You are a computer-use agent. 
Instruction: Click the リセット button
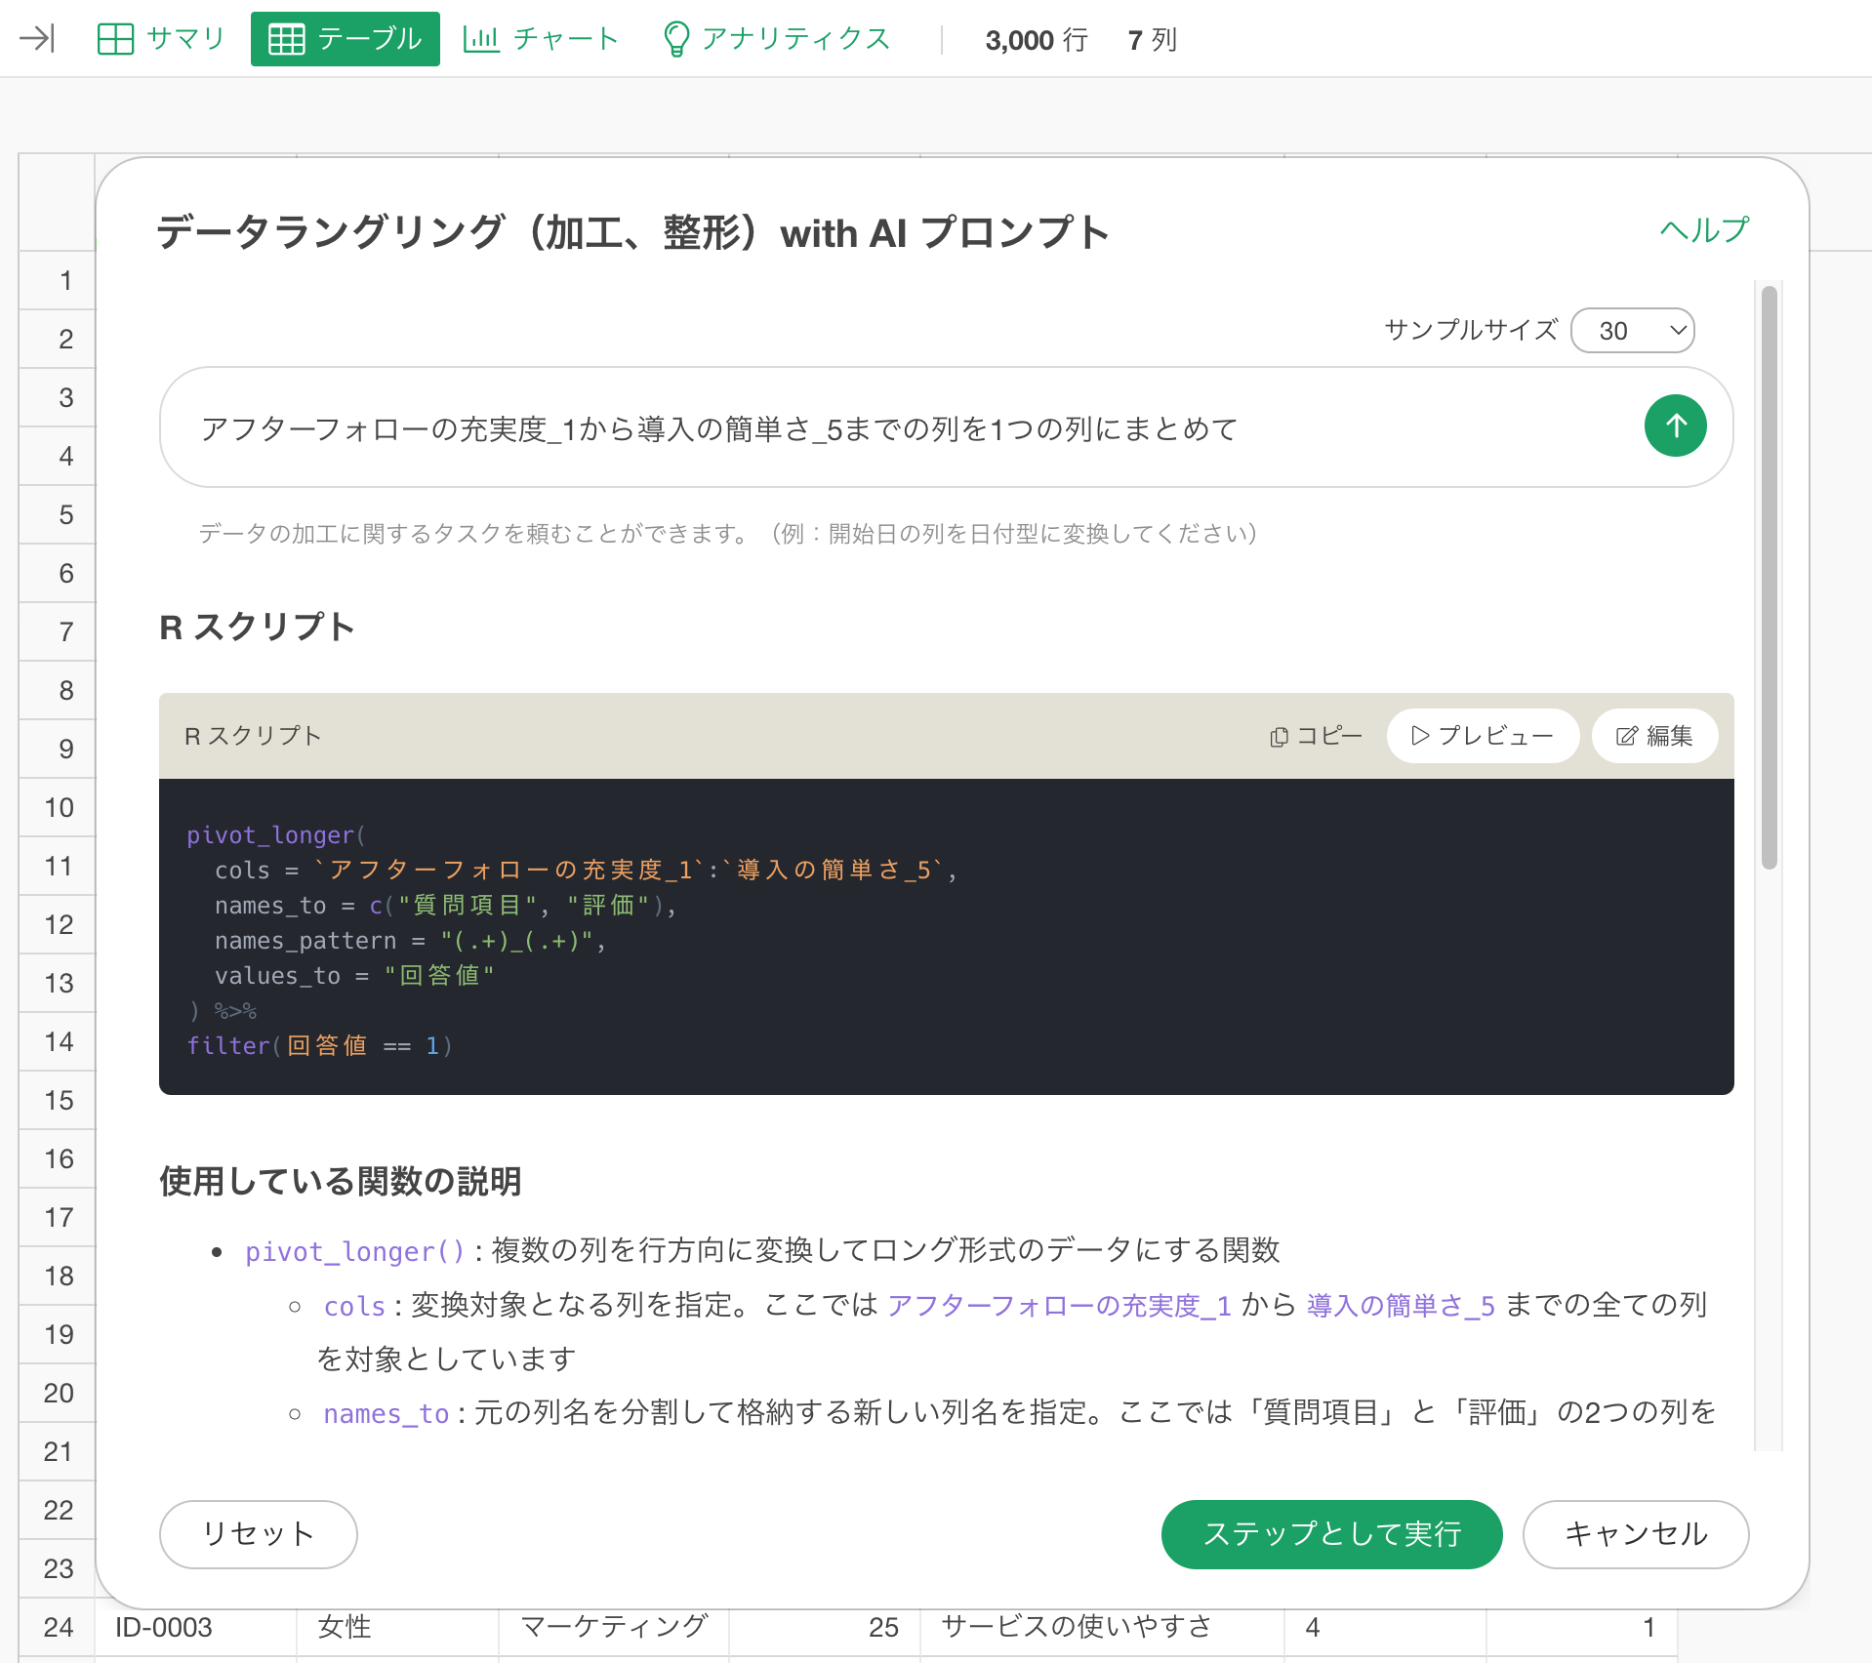coord(258,1533)
